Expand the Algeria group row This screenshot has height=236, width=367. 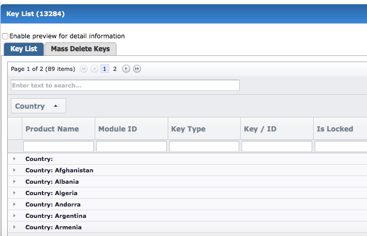14,193
